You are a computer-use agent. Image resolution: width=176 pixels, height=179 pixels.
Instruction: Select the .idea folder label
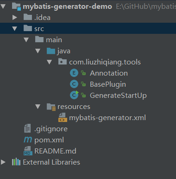point(42,18)
